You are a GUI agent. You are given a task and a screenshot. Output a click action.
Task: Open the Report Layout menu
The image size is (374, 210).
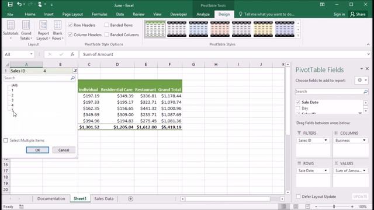coord(43,30)
